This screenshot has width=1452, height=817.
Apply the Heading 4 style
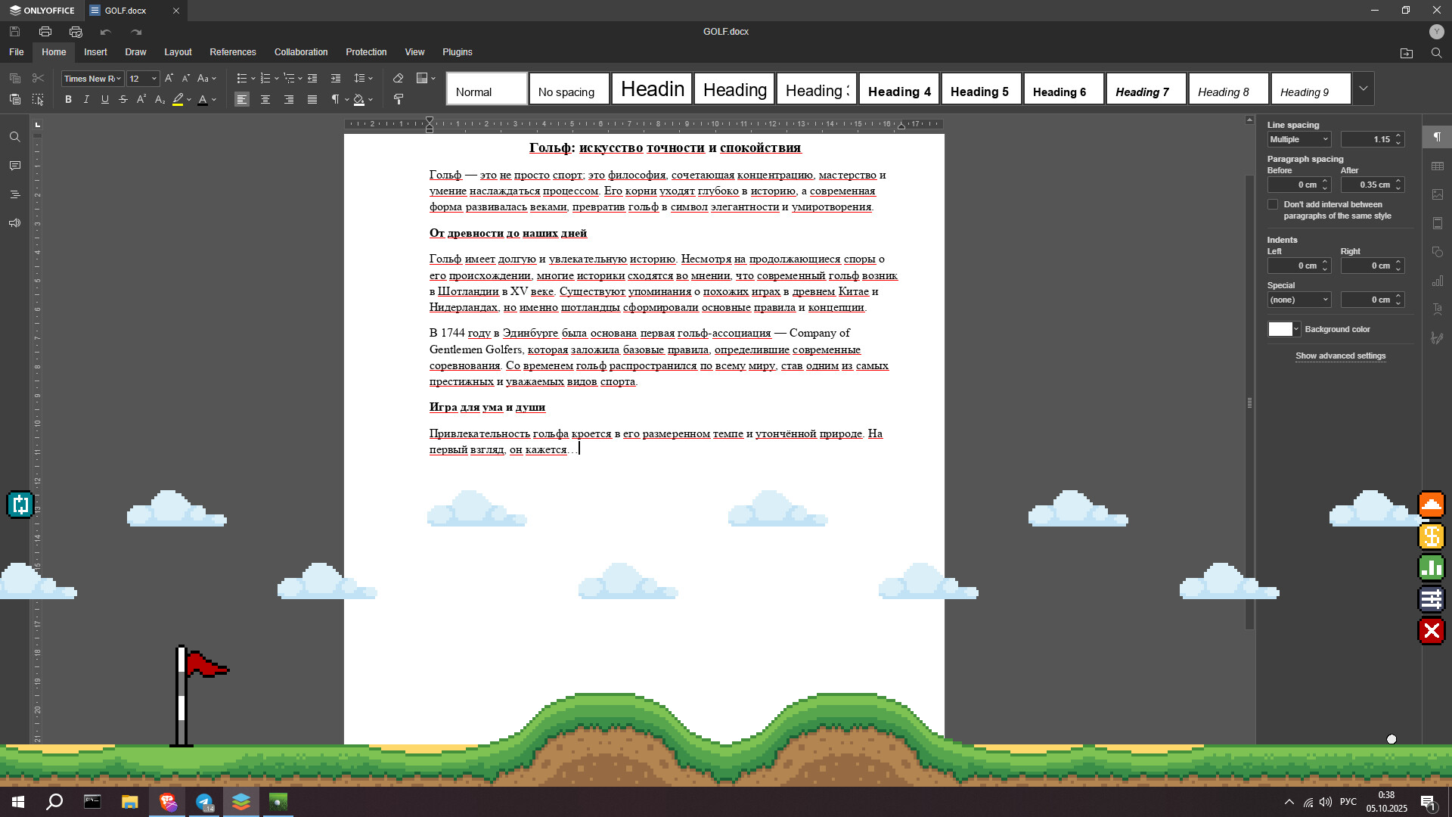click(898, 92)
